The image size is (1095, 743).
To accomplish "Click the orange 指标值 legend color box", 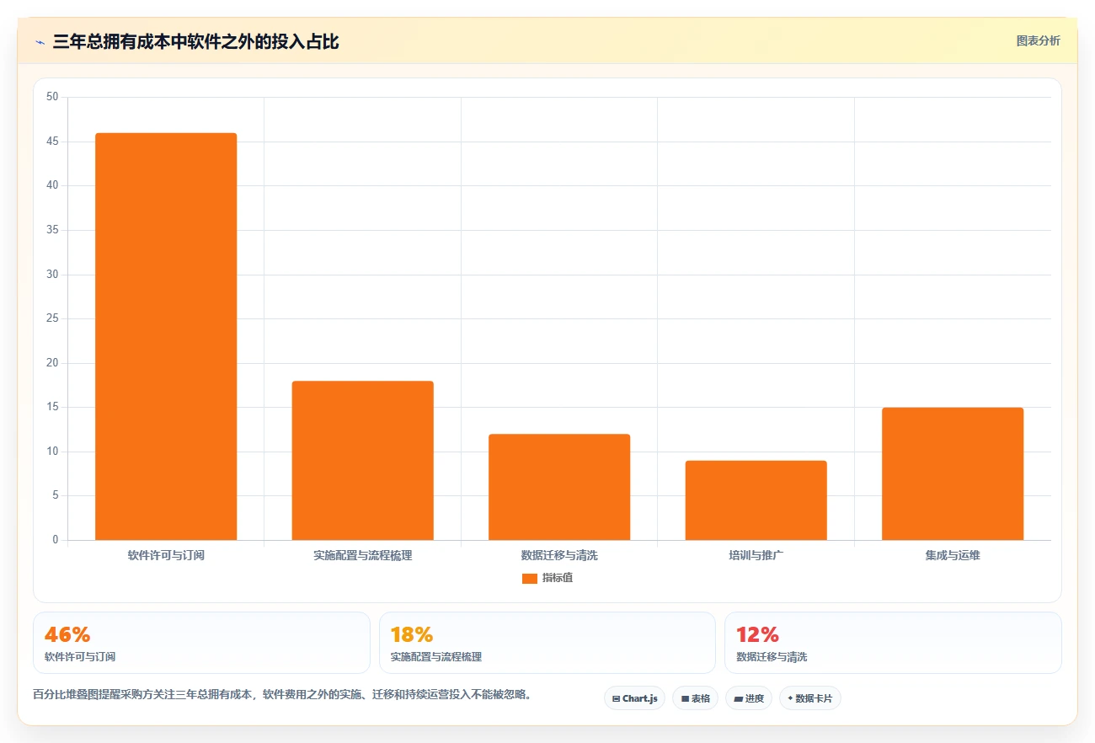I will click(x=530, y=578).
